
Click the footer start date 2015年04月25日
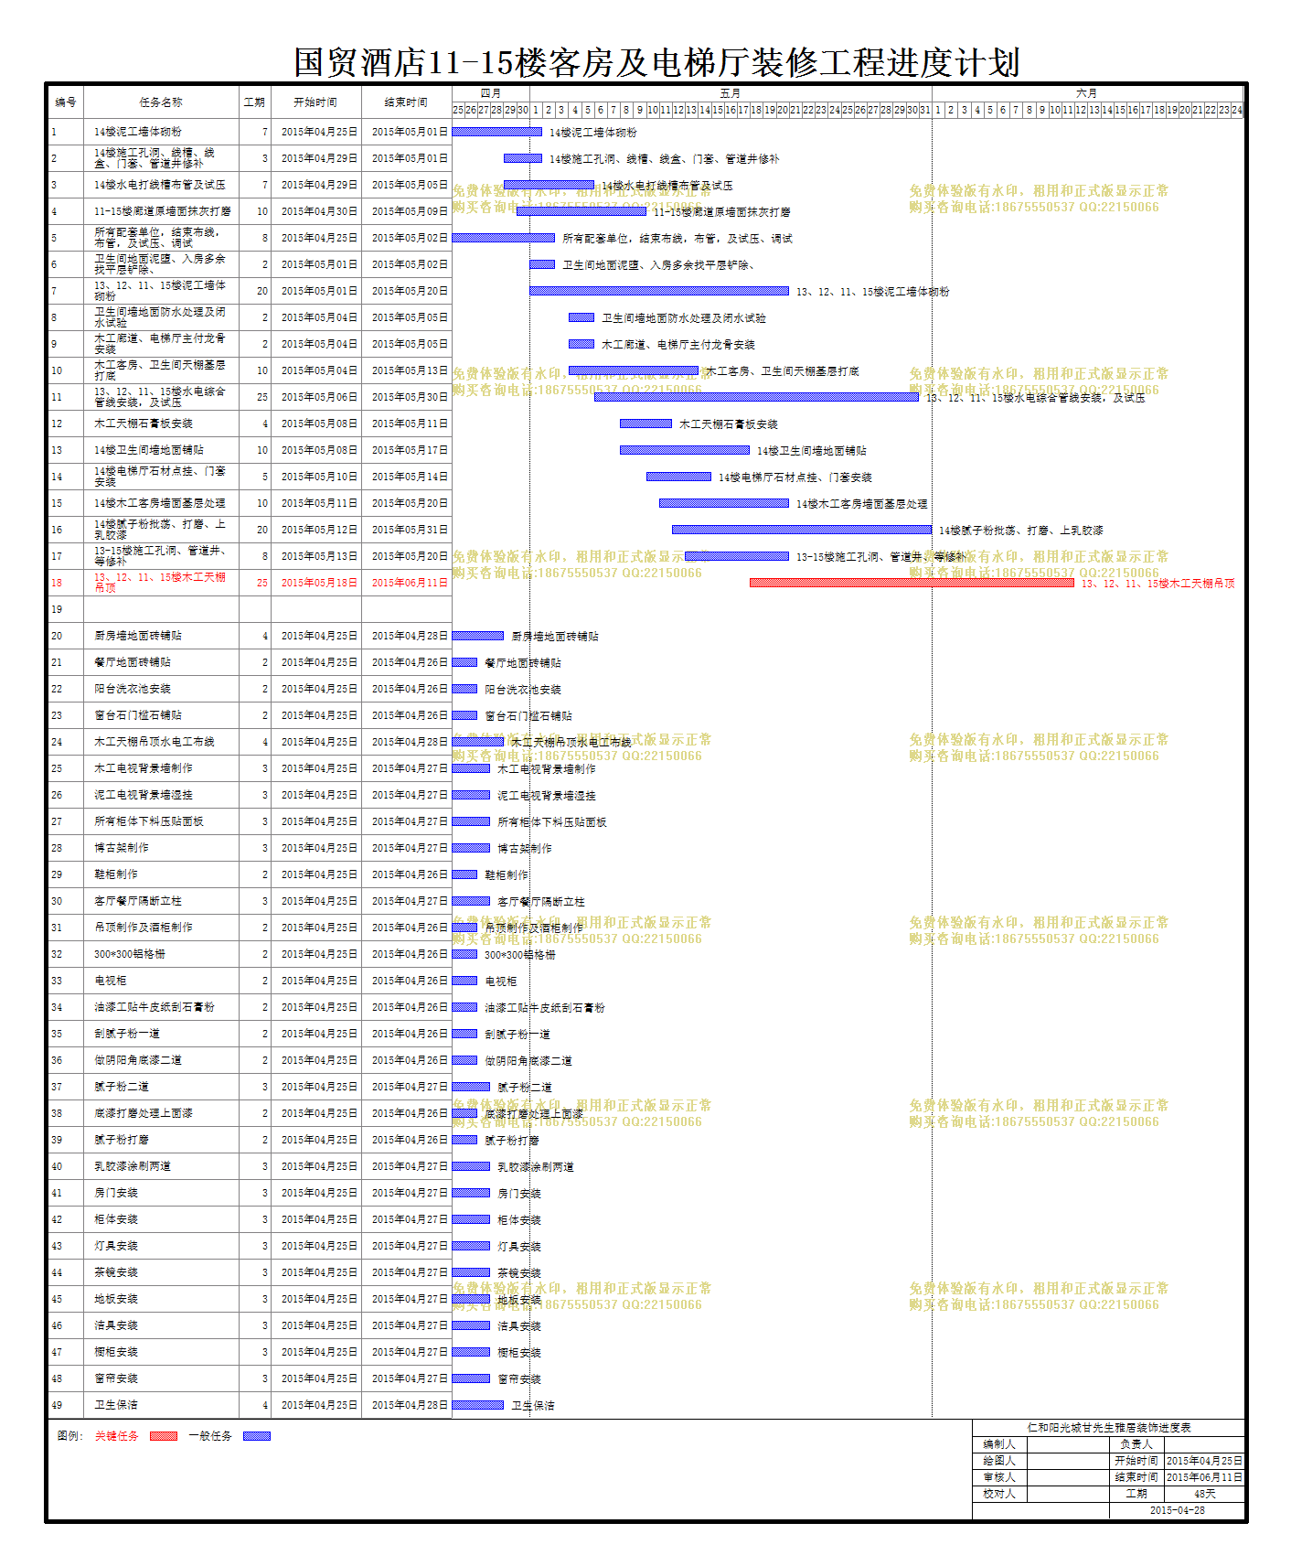click(x=1204, y=1461)
